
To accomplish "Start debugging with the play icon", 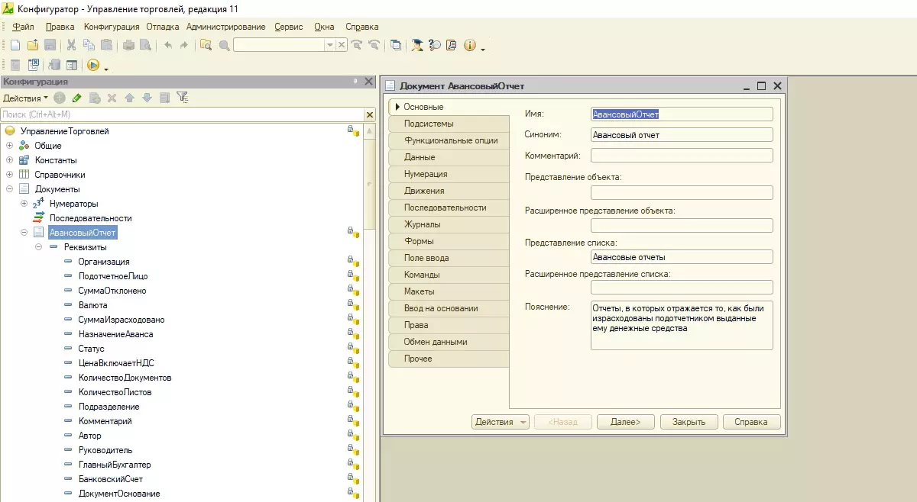I will pyautogui.click(x=92, y=66).
